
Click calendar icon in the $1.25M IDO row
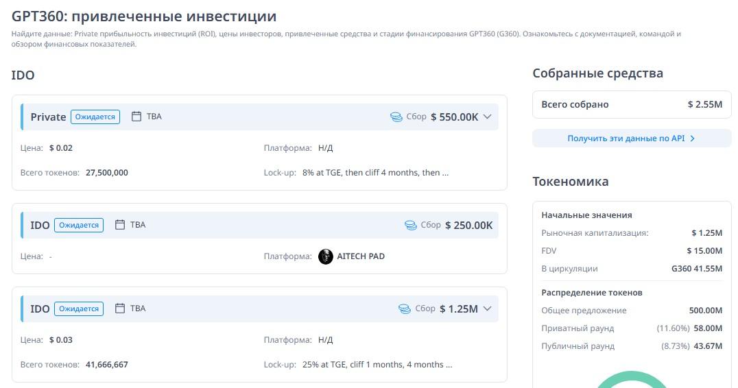click(x=120, y=308)
